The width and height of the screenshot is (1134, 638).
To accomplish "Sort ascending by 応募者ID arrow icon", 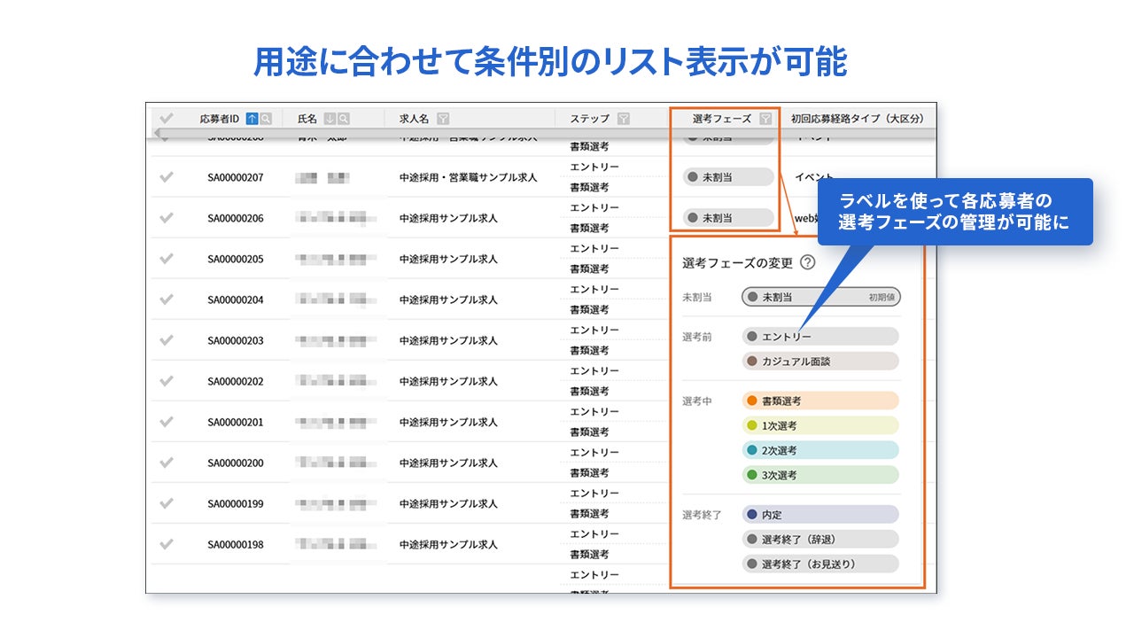I will (x=252, y=119).
